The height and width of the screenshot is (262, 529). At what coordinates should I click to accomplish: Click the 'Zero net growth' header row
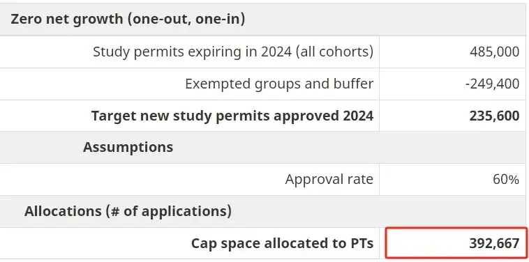point(263,20)
